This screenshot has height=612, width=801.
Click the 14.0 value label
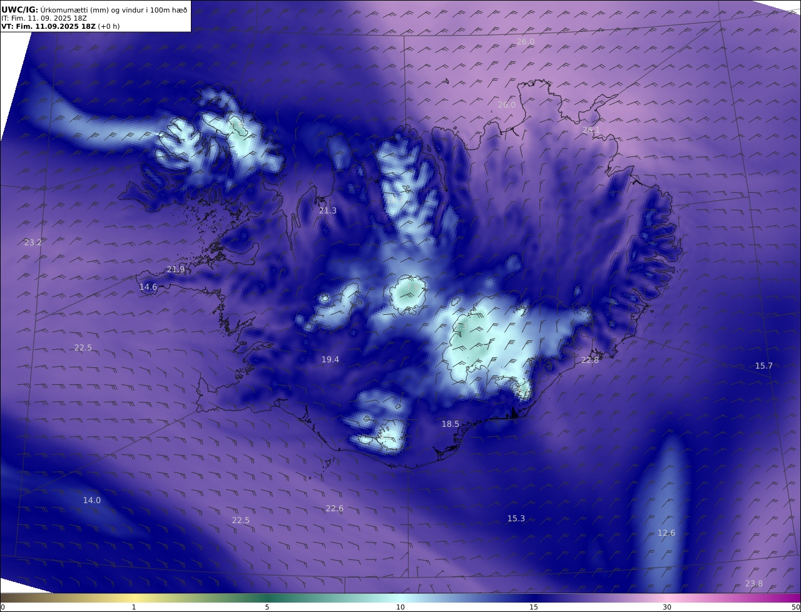click(x=91, y=501)
